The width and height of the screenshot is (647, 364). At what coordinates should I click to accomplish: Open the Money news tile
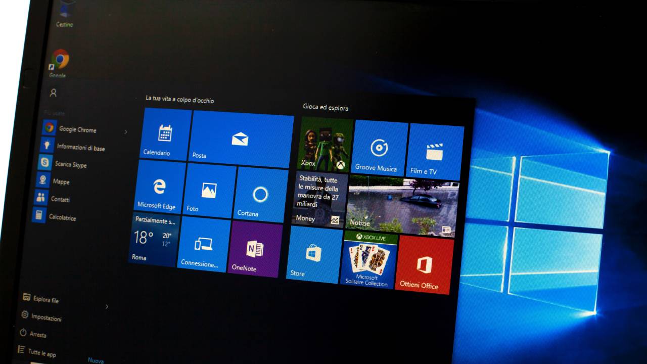click(x=320, y=199)
